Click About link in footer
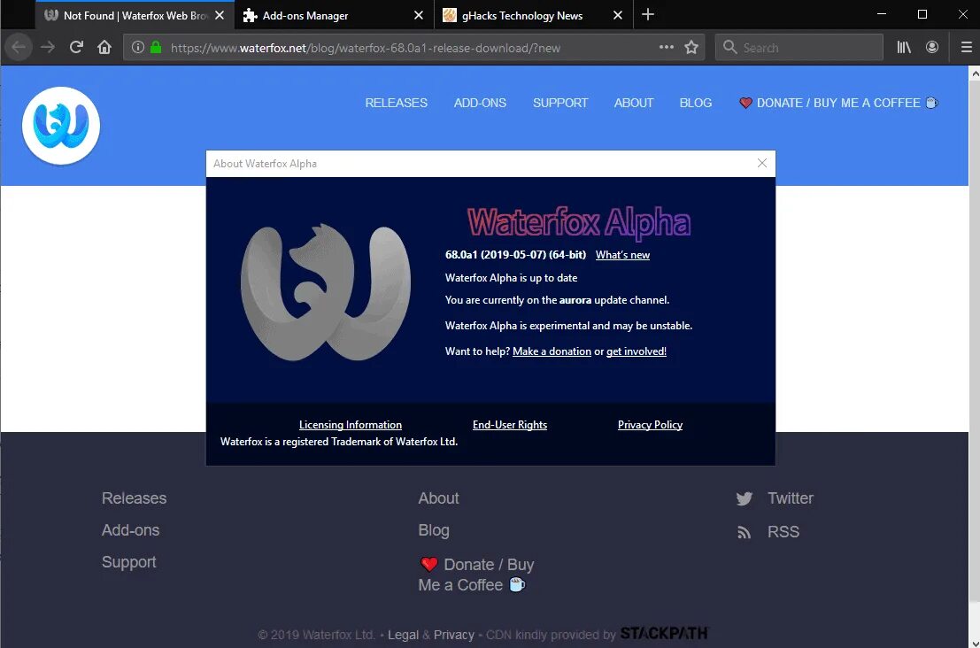Viewport: 980px width, 648px height. coord(439,498)
